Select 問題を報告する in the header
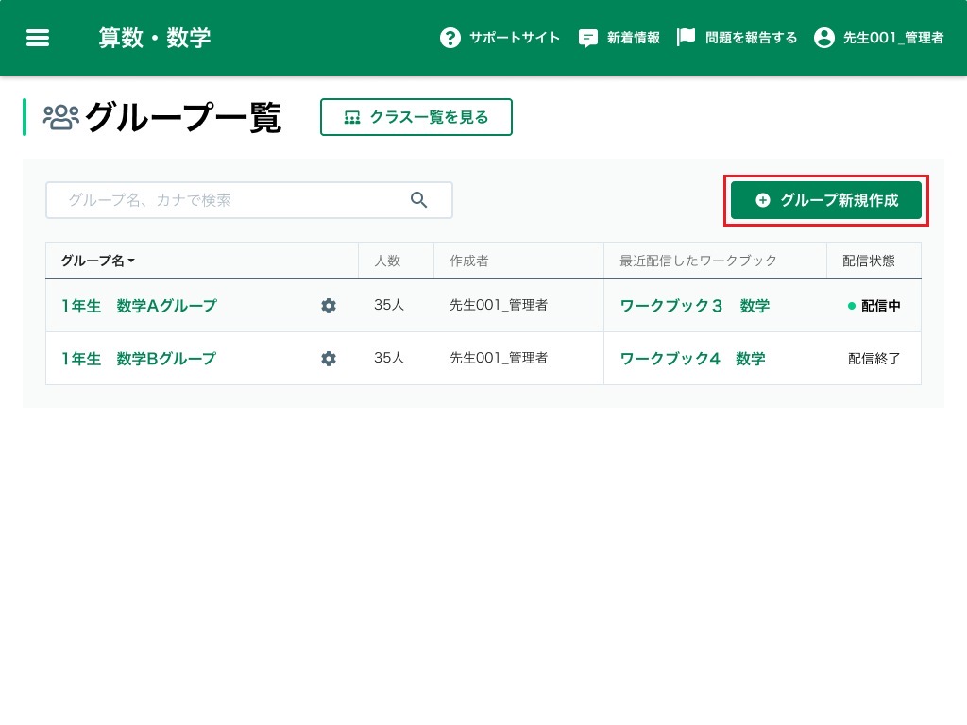This screenshot has height=725, width=967. coord(751,38)
